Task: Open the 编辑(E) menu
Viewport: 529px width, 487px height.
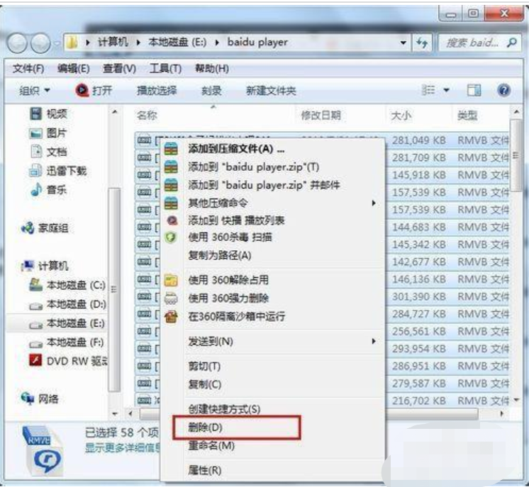Action: pos(74,69)
